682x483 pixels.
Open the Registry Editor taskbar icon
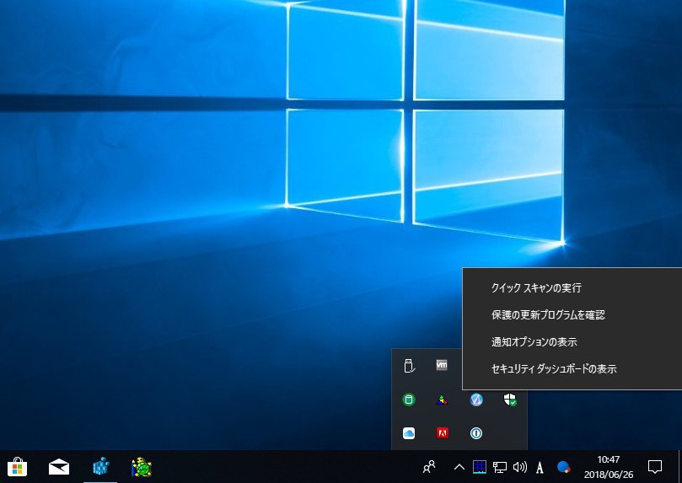[x=101, y=466]
